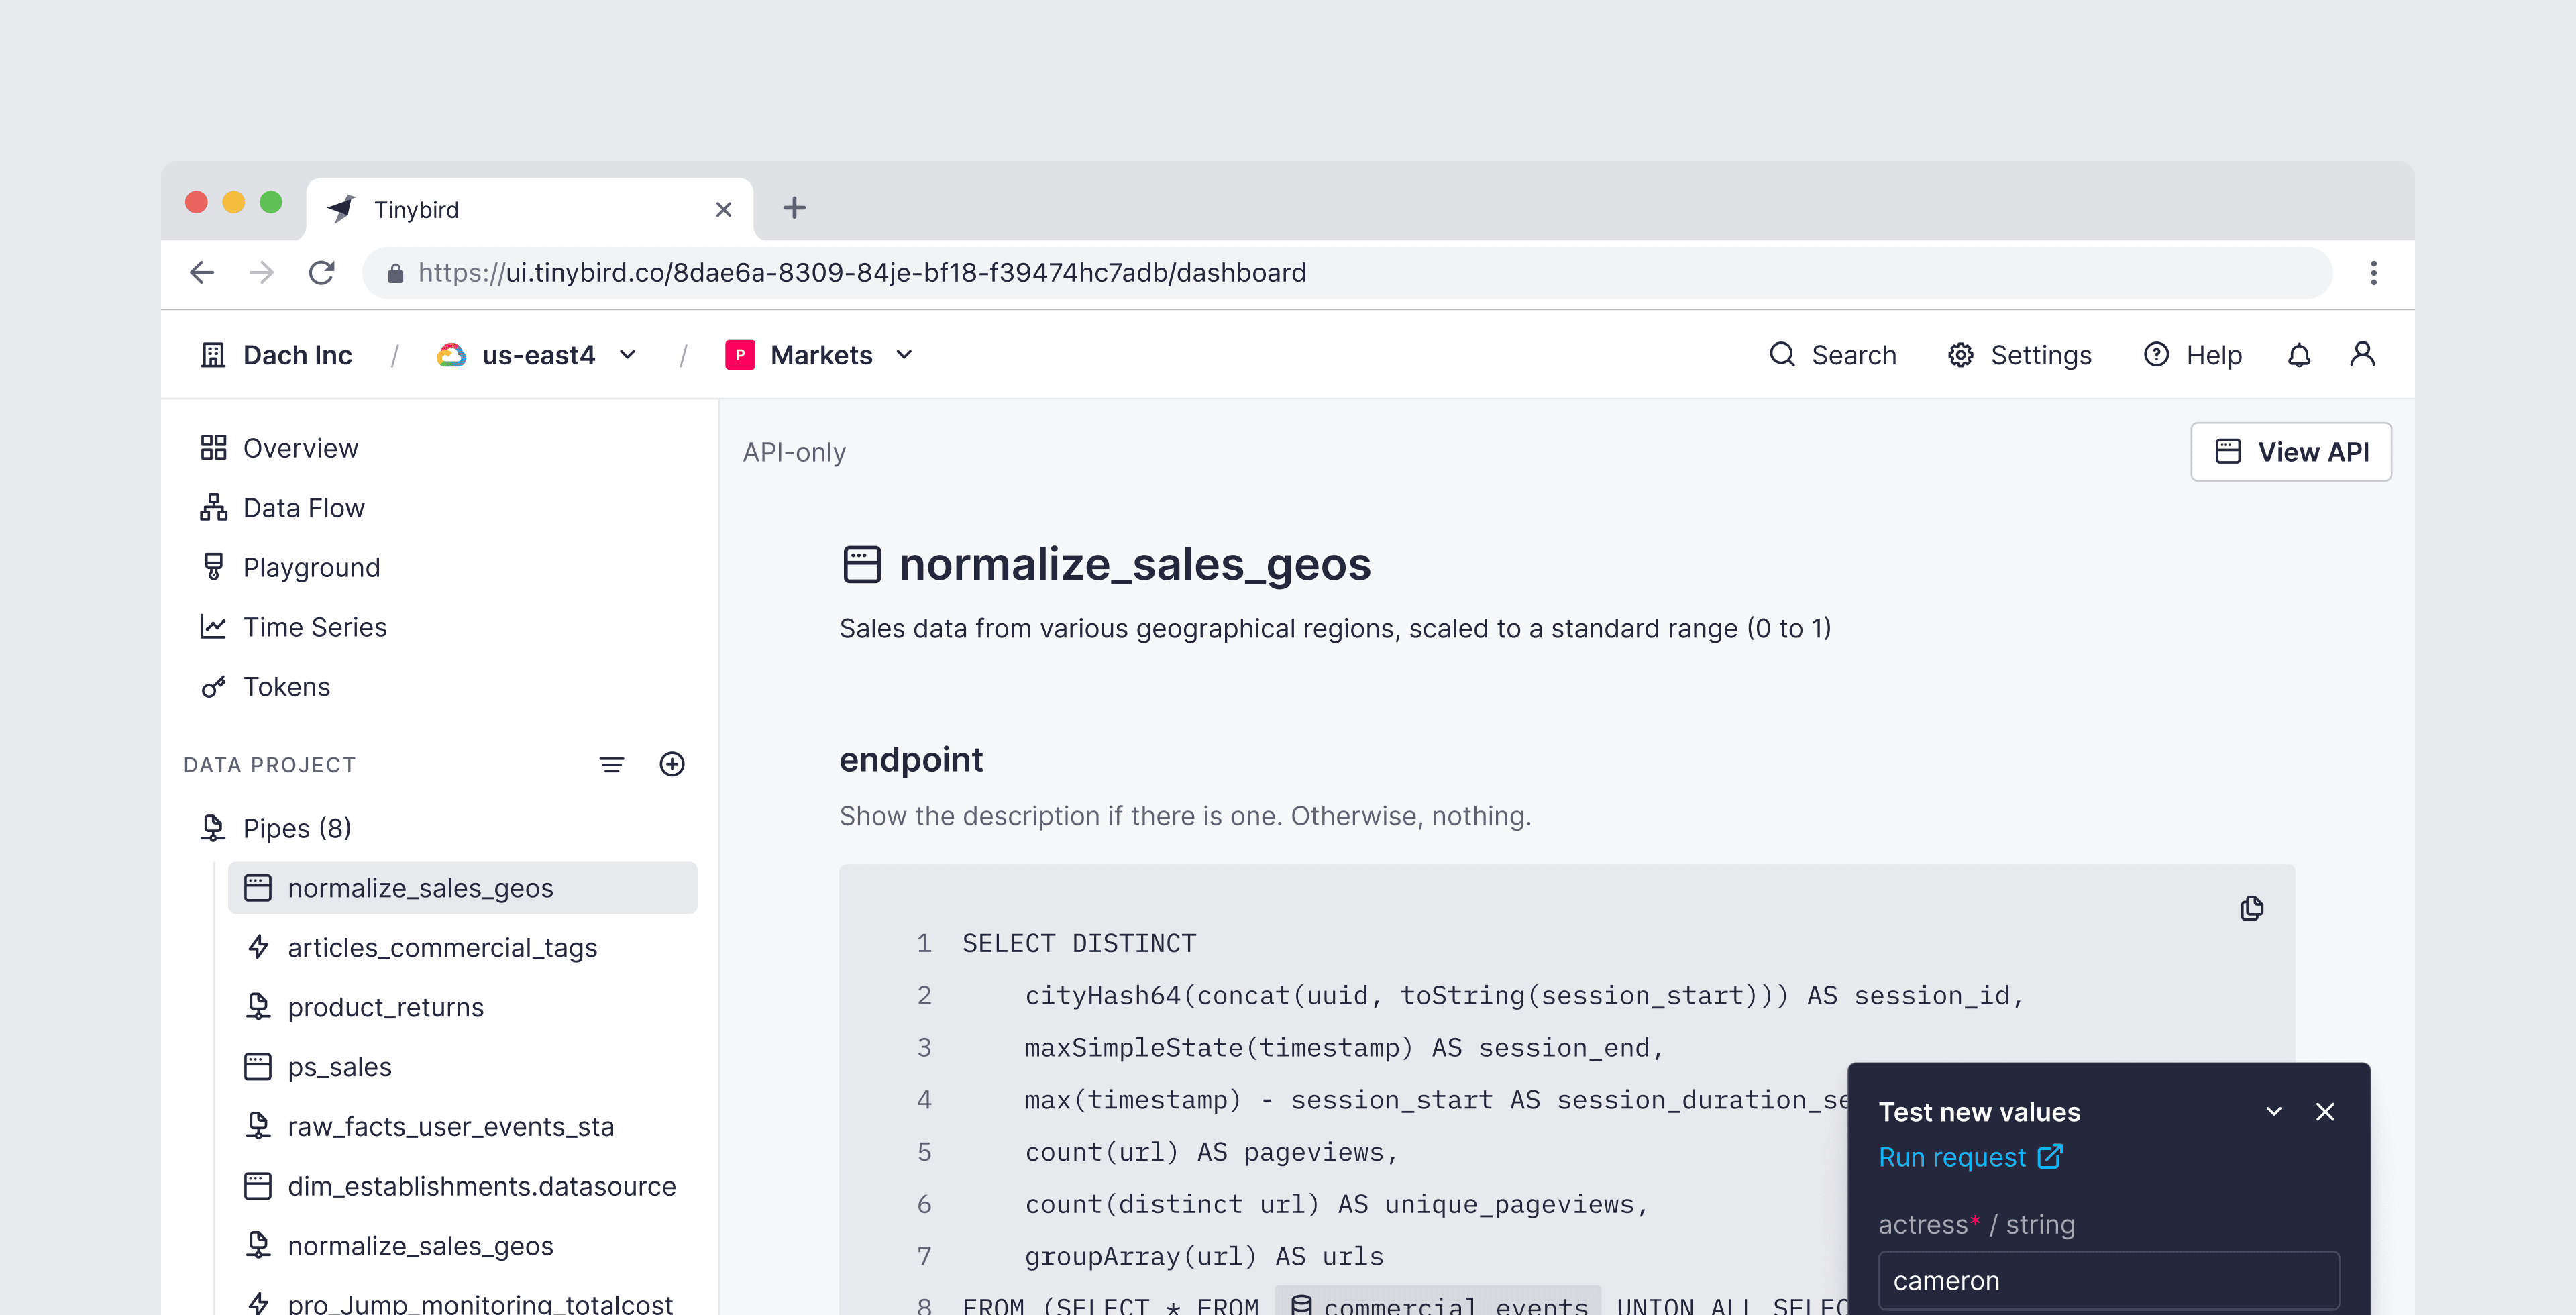Open the user account icon

tap(2362, 354)
